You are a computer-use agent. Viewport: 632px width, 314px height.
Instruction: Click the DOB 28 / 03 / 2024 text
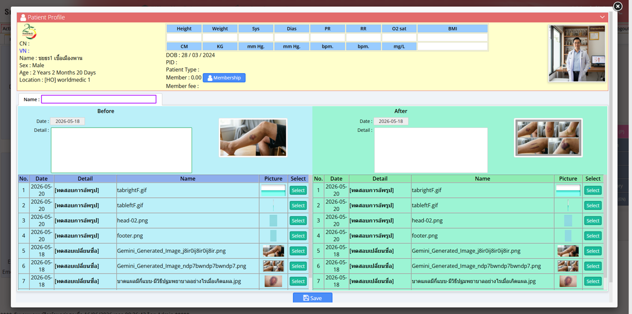point(191,55)
